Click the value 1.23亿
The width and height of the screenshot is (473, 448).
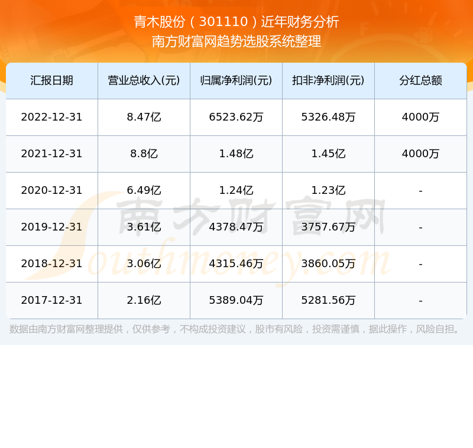coord(328,190)
